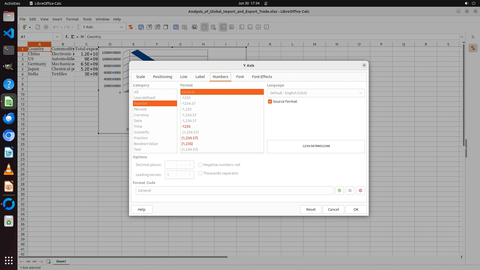Click the Horizontal Grids toolbar icon

[223, 27]
